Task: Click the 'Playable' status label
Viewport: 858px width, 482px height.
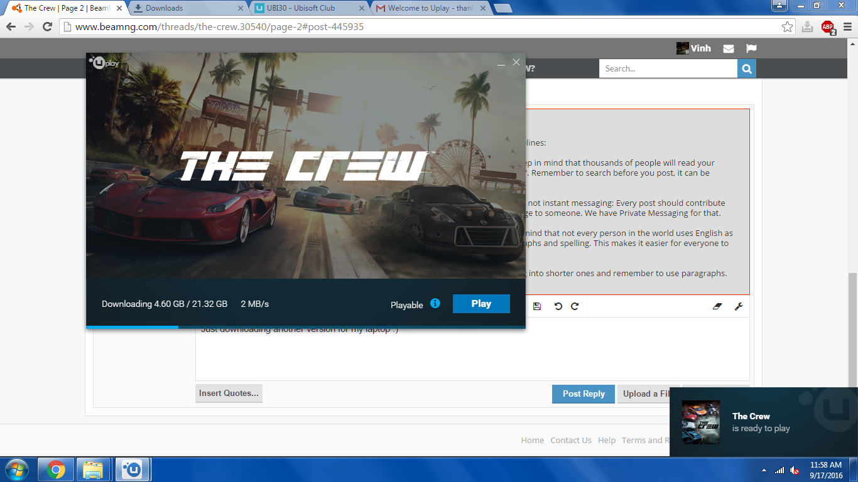Action: 407,305
